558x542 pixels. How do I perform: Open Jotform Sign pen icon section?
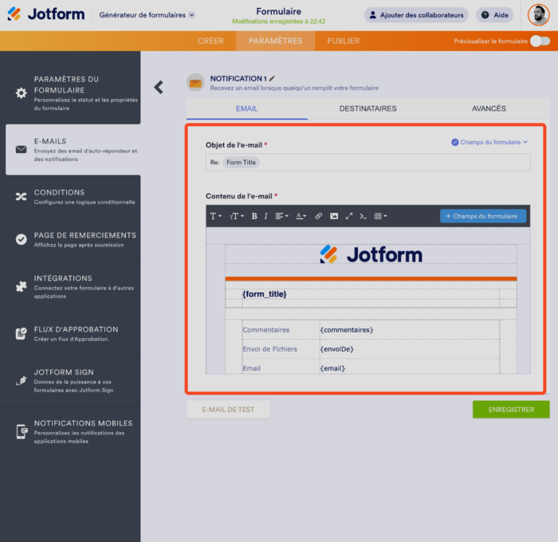[21, 380]
